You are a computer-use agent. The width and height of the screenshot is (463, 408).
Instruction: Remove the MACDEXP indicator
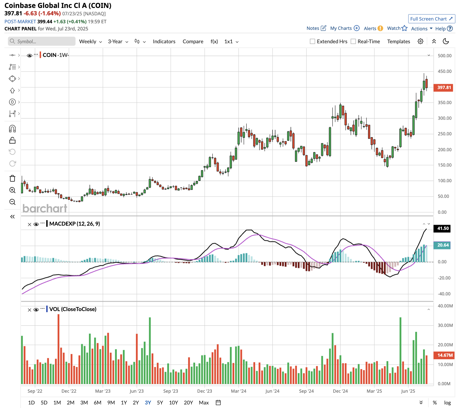click(30, 225)
